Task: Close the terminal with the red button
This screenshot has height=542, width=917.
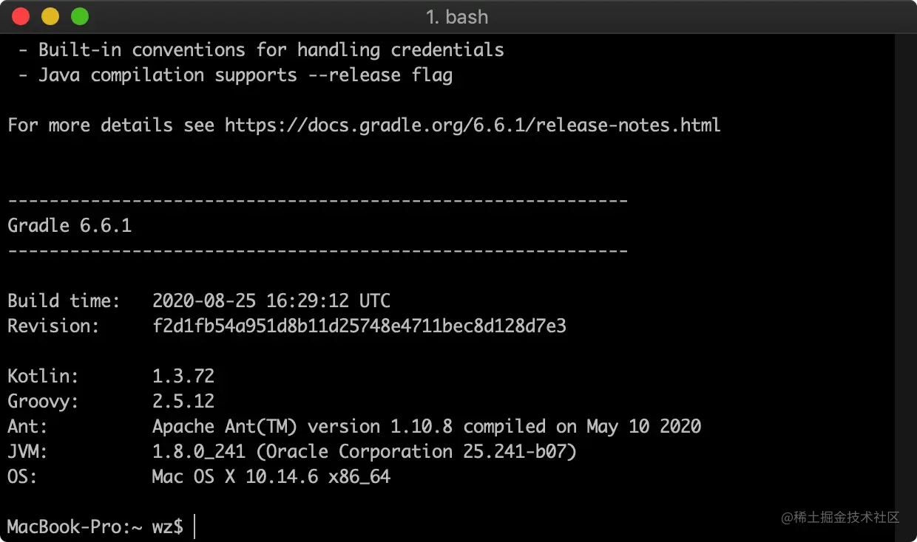Action: (x=21, y=16)
